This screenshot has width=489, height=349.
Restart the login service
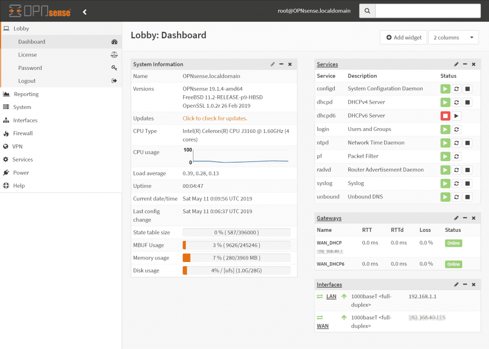(456, 129)
